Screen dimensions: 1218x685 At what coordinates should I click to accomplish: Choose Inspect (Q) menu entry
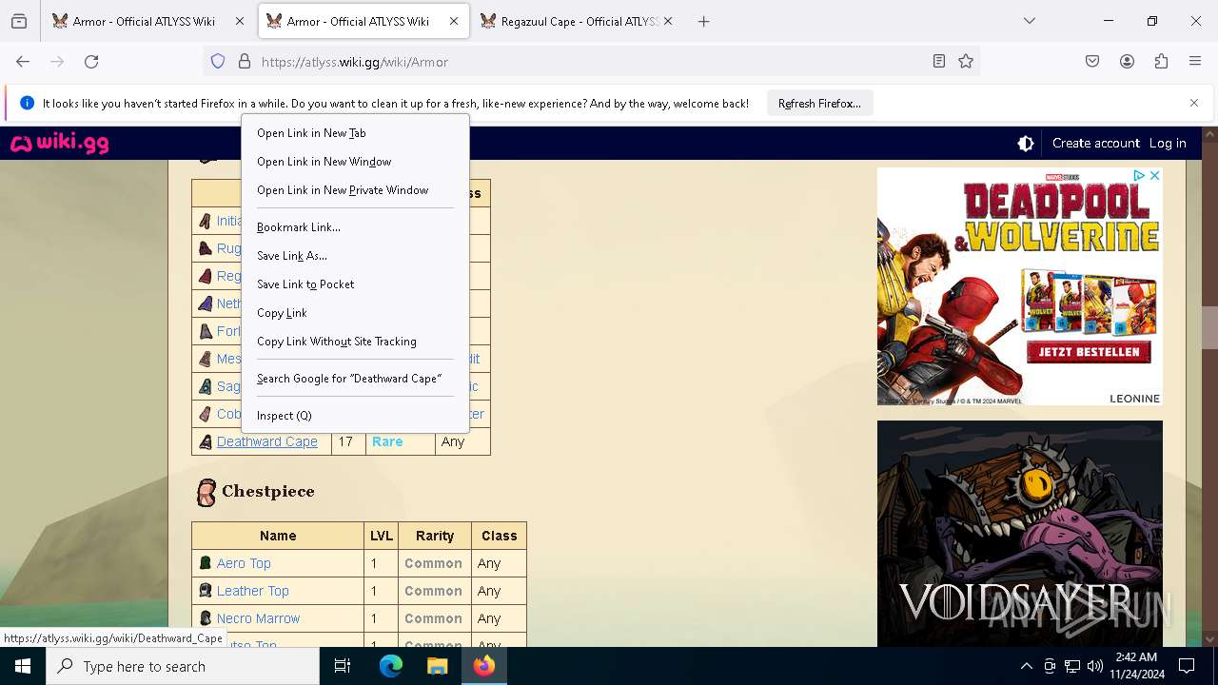pyautogui.click(x=355, y=416)
